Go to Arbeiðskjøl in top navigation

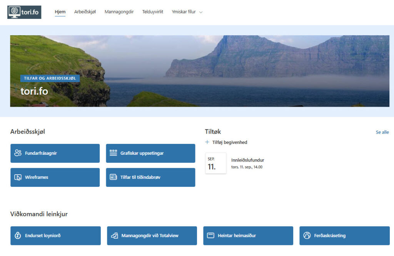pyautogui.click(x=85, y=12)
